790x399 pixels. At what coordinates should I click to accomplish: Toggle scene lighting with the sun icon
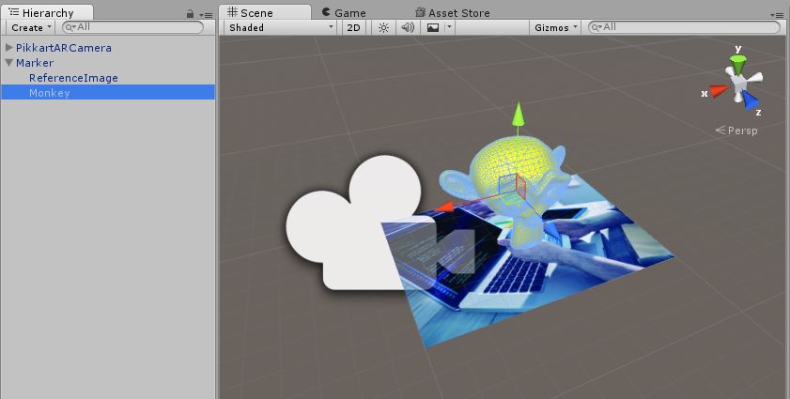pos(383,28)
